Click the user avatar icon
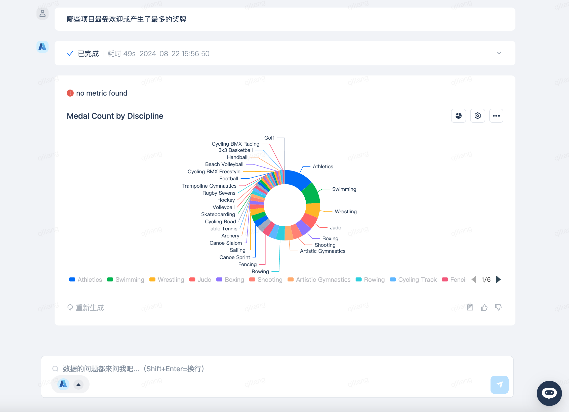The width and height of the screenshot is (569, 412). tap(43, 14)
